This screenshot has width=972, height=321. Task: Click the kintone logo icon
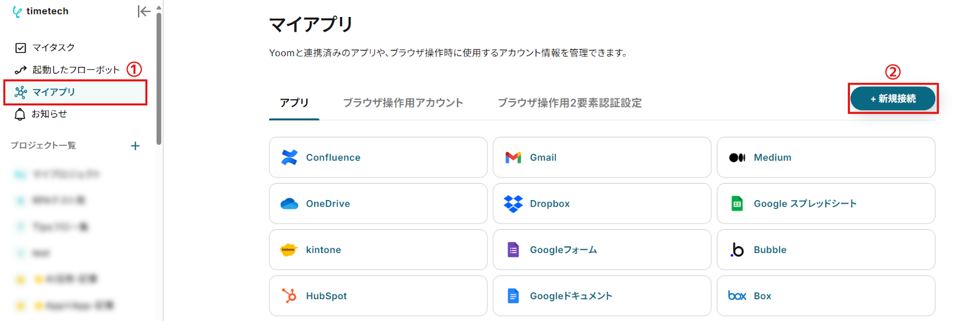pyautogui.click(x=289, y=250)
